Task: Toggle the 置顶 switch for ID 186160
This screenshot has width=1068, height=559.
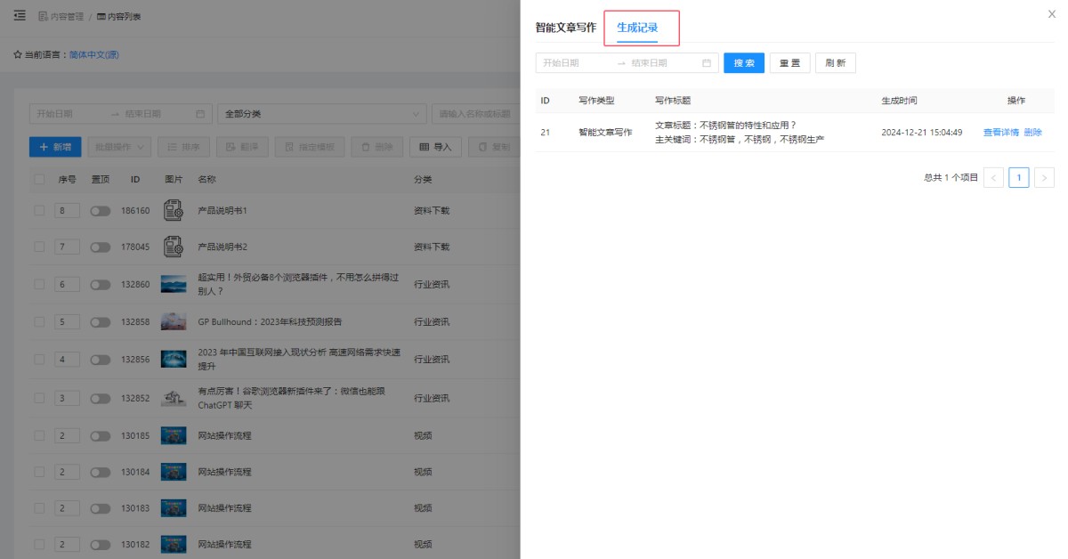Action: point(101,211)
